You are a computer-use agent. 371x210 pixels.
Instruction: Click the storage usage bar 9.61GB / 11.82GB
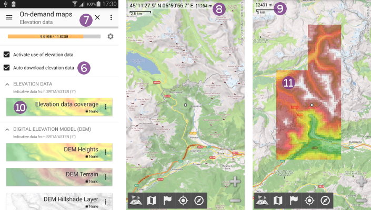coord(54,36)
